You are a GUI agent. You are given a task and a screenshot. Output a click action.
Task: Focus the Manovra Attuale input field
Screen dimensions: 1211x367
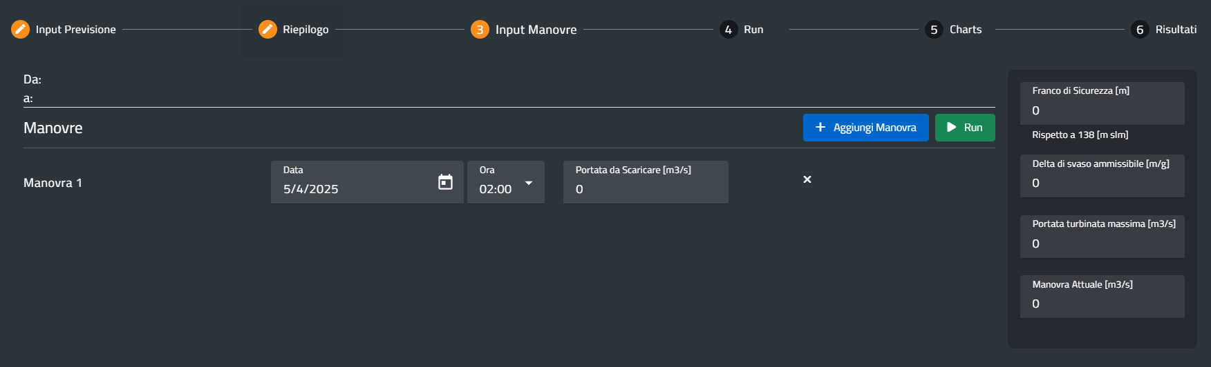[1102, 304]
